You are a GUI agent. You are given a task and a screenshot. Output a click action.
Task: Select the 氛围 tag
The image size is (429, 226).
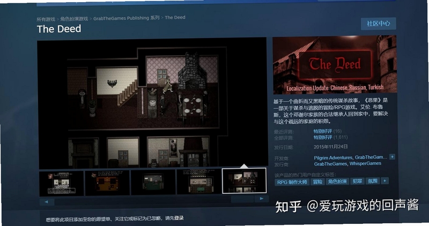(x=373, y=180)
